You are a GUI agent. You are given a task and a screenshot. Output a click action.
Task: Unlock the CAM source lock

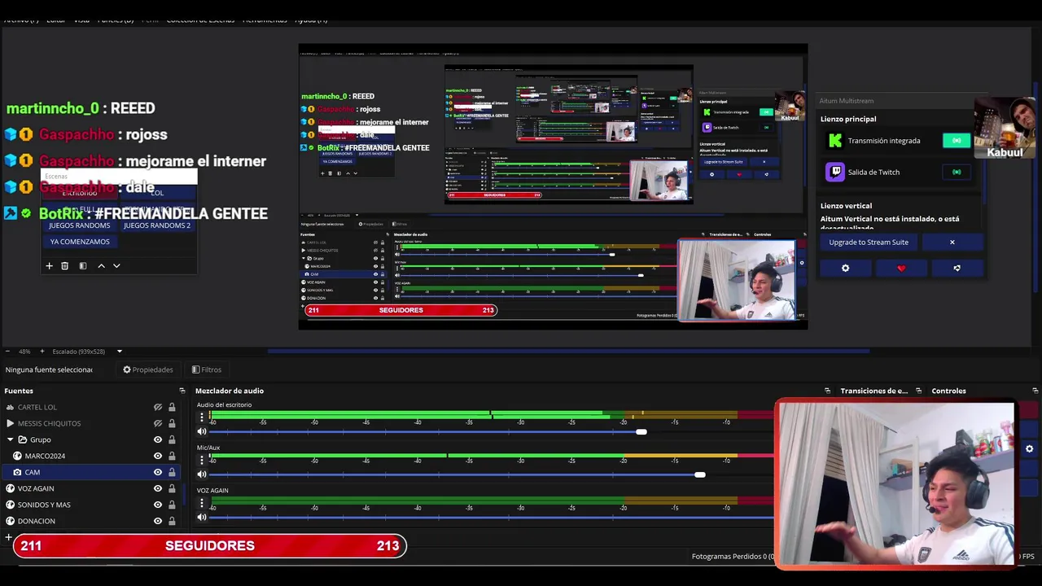click(x=172, y=472)
